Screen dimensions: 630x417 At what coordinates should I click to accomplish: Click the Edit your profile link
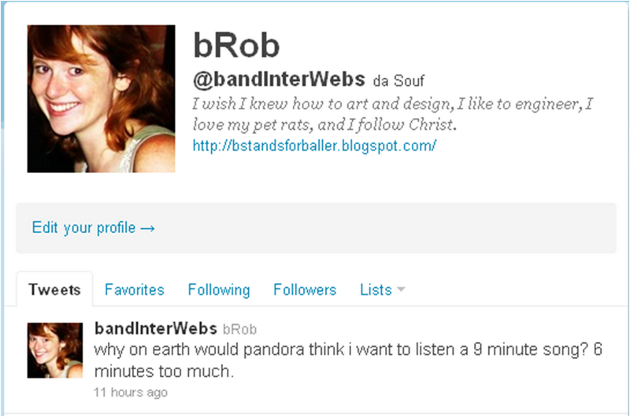(x=84, y=227)
